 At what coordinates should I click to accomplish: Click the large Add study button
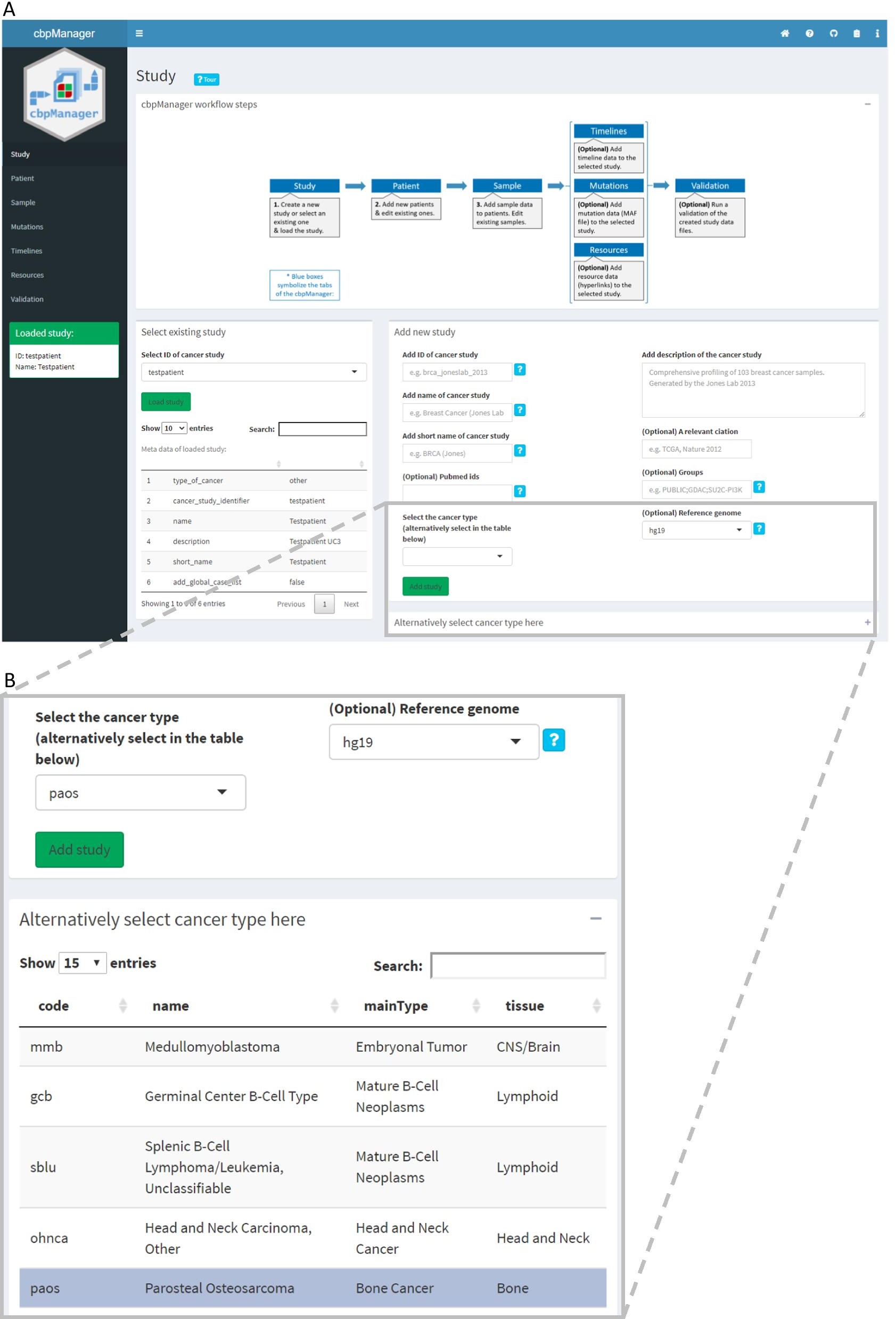point(79,850)
